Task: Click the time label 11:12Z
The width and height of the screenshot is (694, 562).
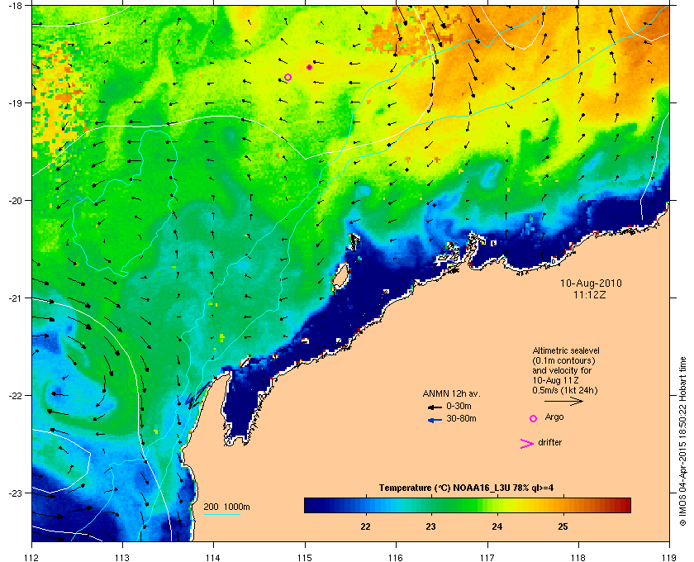Action: coord(590,294)
